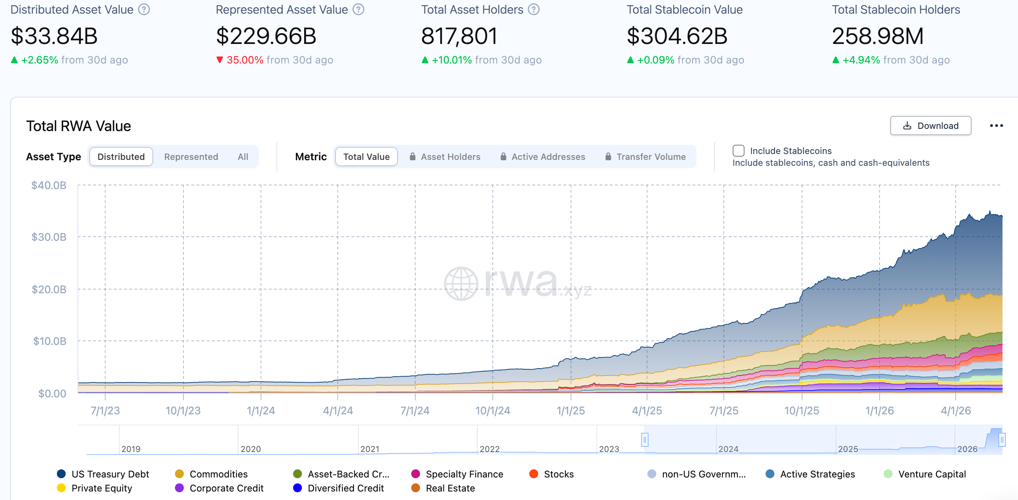The image size is (1018, 500).
Task: Open the Total Asset Holders help tooltip icon
Action: click(x=534, y=10)
